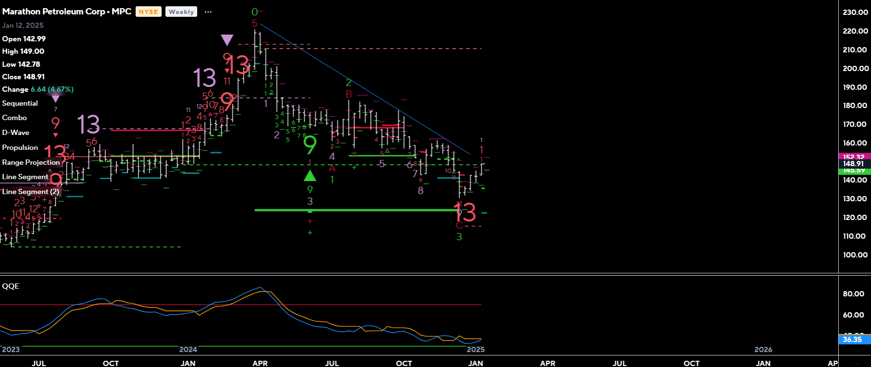Toggle the Sequential indicator label
The width and height of the screenshot is (871, 367).
tap(20, 103)
